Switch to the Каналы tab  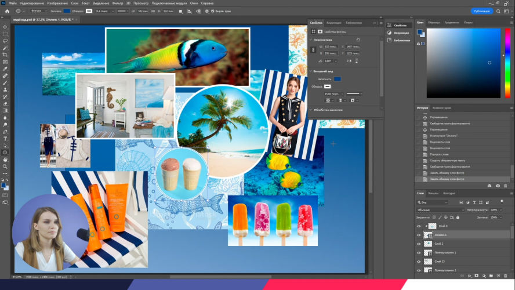coord(433,193)
